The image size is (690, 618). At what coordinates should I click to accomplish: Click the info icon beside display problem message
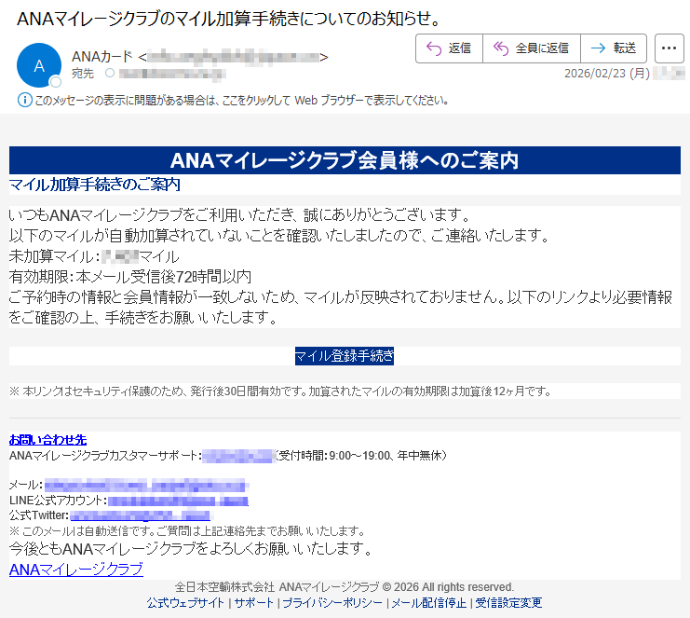(24, 100)
